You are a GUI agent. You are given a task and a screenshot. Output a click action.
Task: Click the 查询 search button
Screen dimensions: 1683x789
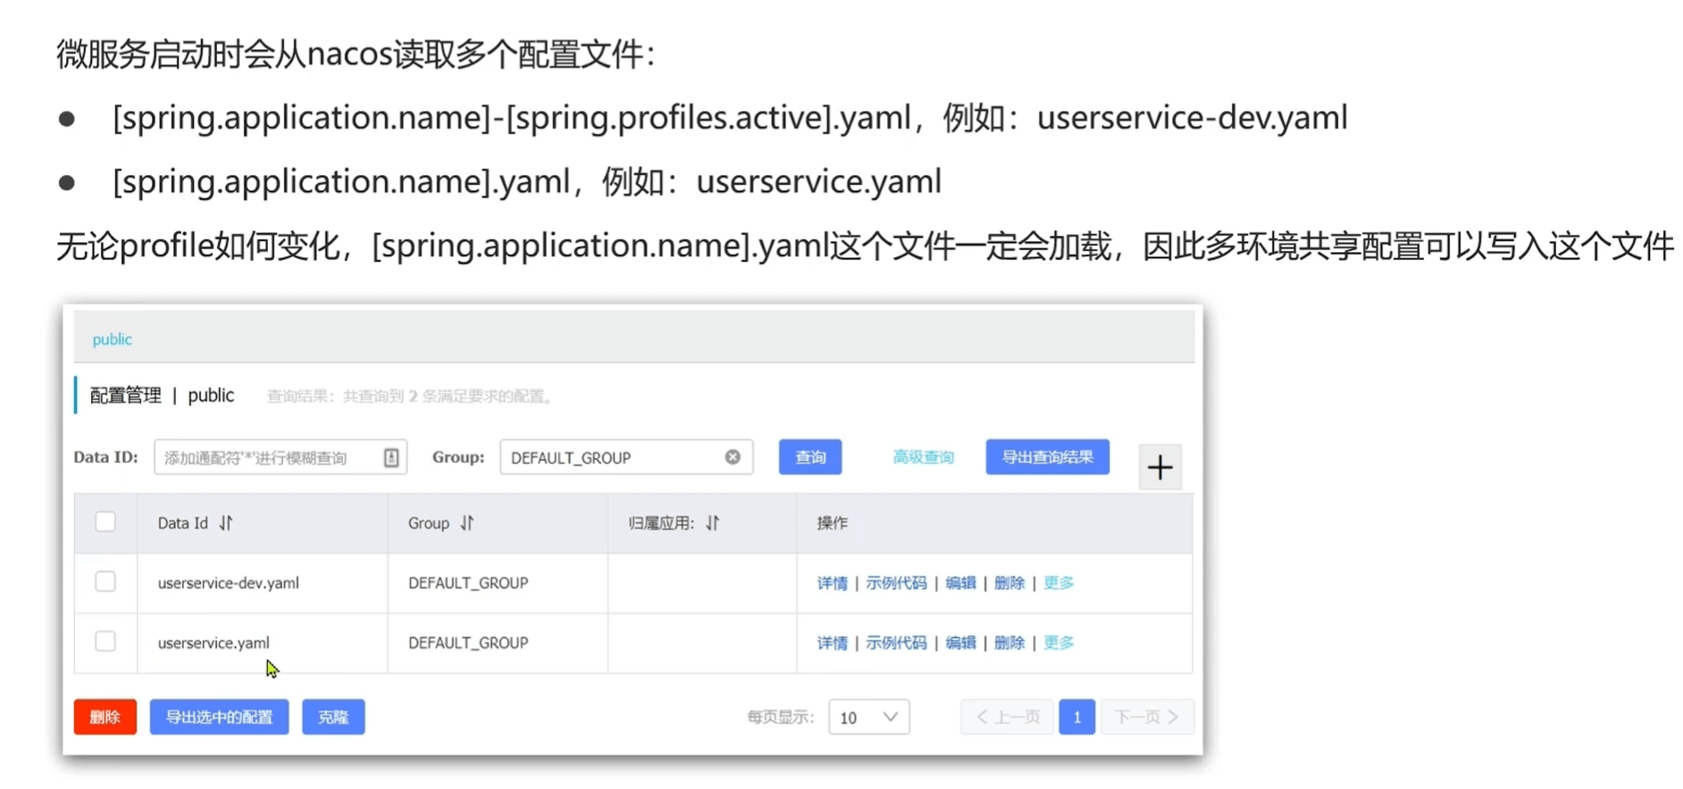pyautogui.click(x=810, y=457)
